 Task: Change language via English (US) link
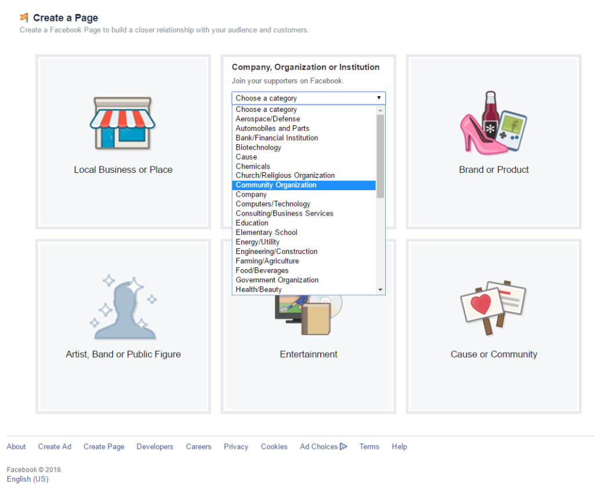point(28,479)
